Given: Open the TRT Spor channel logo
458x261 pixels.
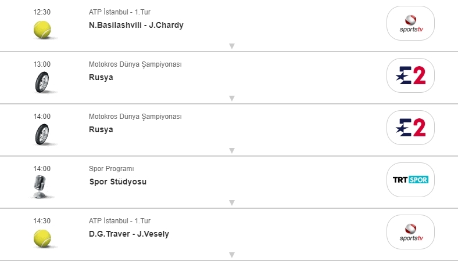Looking at the screenshot, I should [410, 180].
